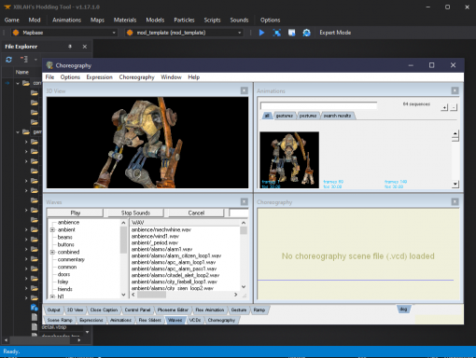Open the Sounds menu
Image resolution: width=476 pixels, height=358 pixels.
click(x=239, y=20)
